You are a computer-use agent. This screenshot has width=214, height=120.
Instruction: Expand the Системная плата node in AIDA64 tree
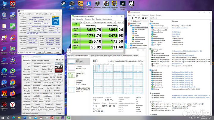[129, 44]
